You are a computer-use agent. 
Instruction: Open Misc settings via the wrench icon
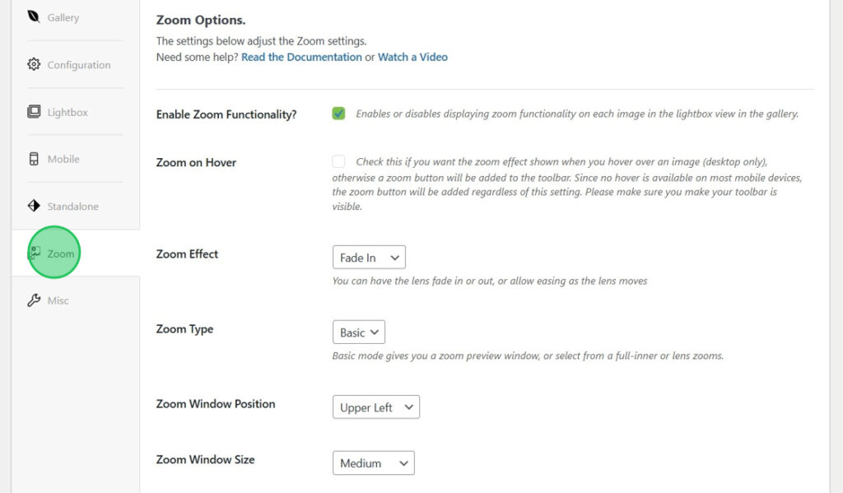[x=35, y=300]
